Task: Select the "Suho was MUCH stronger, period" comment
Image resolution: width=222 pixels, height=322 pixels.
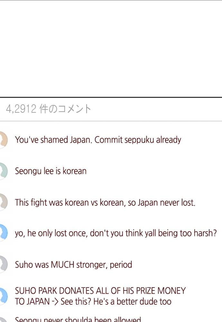Action: 73,264
